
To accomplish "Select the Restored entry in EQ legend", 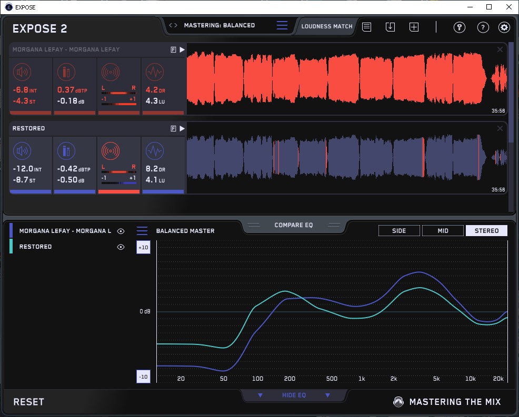I will click(35, 247).
